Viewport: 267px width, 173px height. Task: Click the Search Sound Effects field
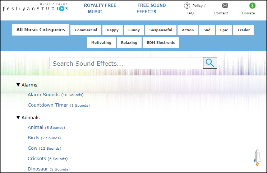tap(126, 64)
